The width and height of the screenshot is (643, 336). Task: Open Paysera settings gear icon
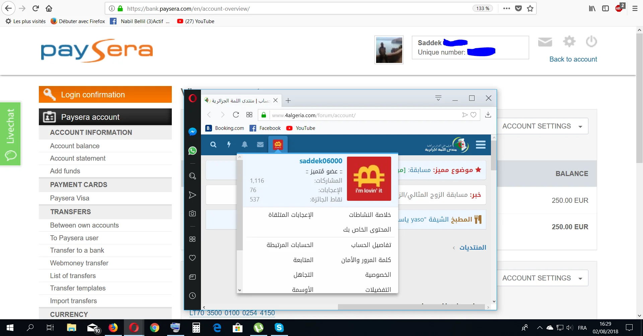click(569, 42)
